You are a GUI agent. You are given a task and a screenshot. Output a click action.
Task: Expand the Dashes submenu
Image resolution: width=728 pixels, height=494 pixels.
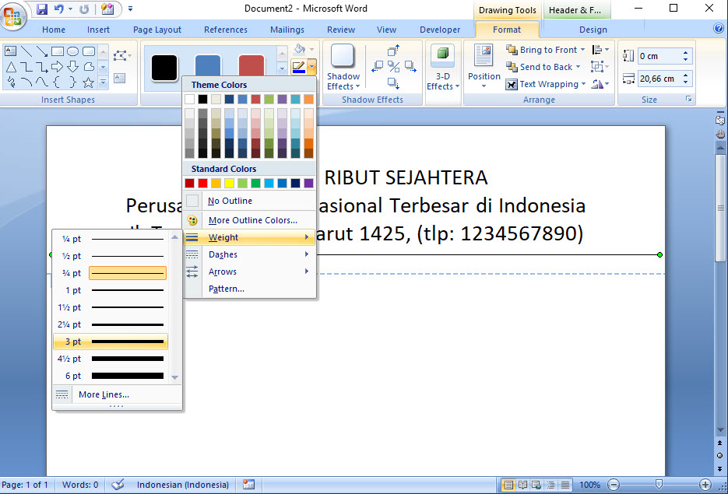coord(250,254)
